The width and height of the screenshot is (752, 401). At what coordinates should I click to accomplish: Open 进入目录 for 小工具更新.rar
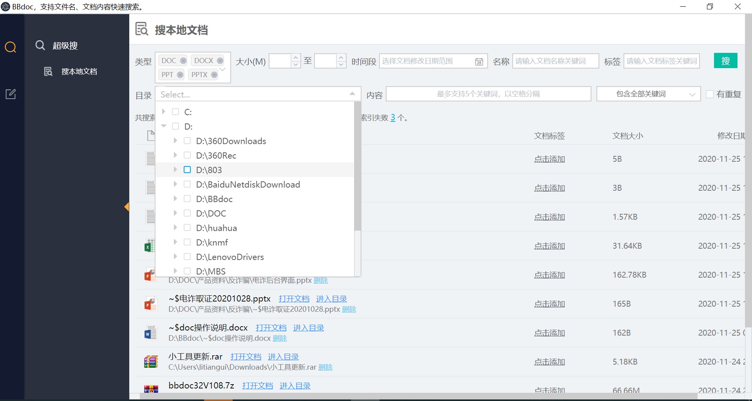(x=283, y=356)
